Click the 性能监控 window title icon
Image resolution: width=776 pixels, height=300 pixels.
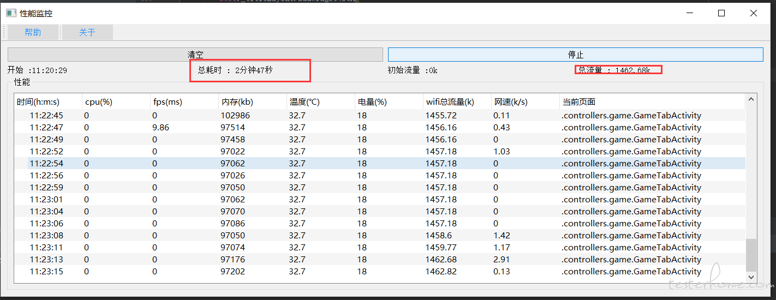(11, 13)
